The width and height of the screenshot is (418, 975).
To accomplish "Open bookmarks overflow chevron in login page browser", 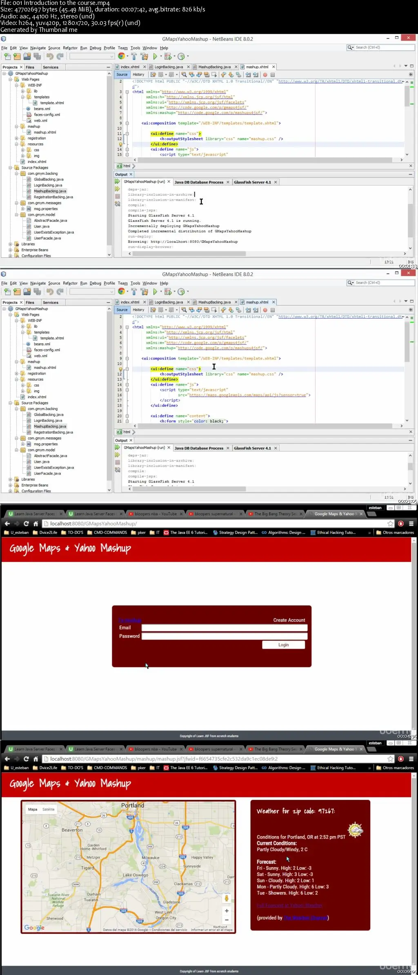I will [369, 533].
